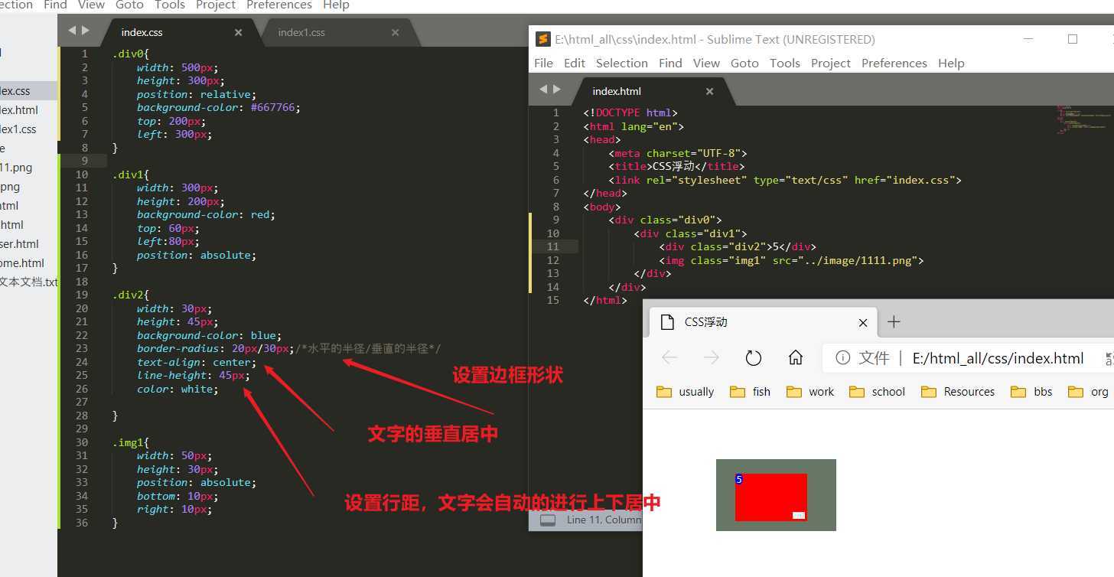Open Preferences menu in front Sublime window
The width and height of the screenshot is (1114, 577).
894,64
